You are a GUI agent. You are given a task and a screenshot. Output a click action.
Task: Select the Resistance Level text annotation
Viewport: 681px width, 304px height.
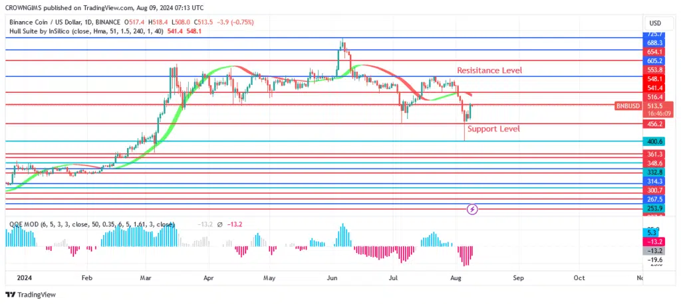[489, 70]
